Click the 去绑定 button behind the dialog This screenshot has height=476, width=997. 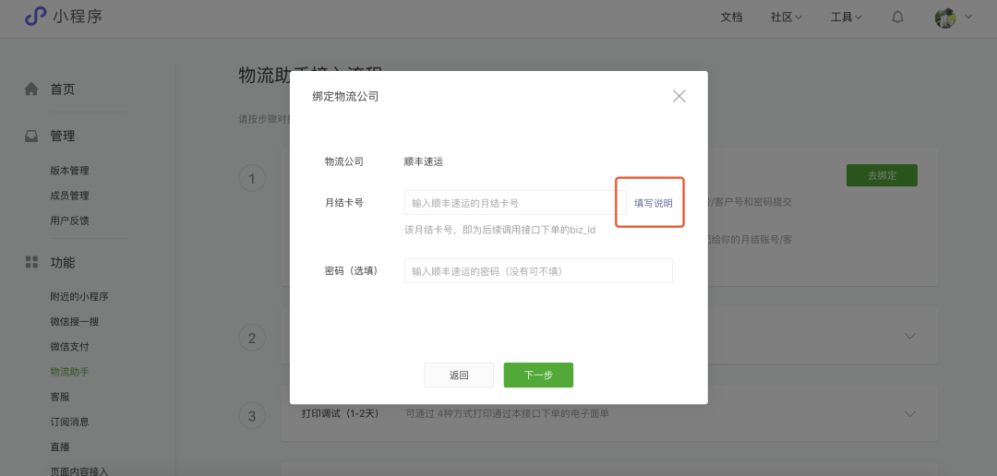(x=882, y=175)
